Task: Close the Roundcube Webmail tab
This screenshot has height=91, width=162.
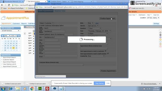Action: click(23, 2)
